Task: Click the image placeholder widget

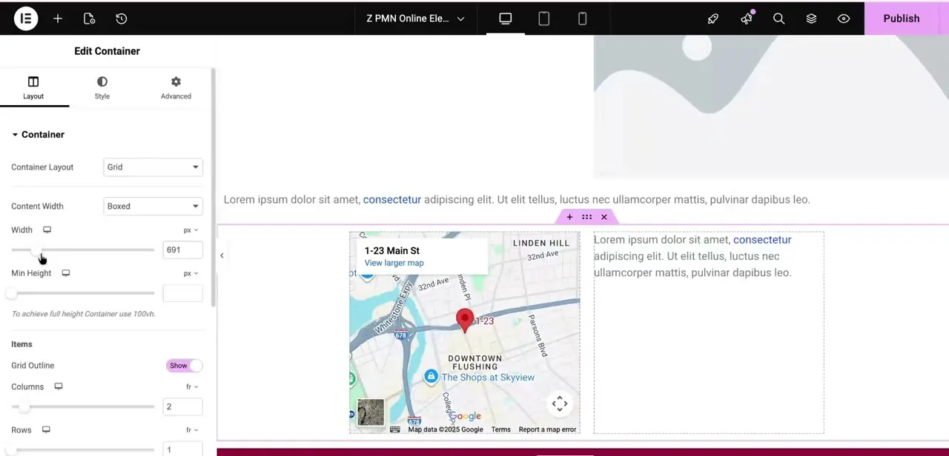Action: click(x=771, y=107)
